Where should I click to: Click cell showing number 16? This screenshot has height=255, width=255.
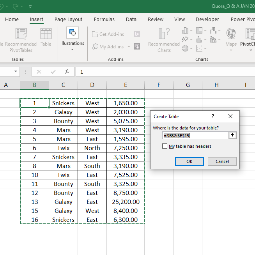[x=34, y=220]
